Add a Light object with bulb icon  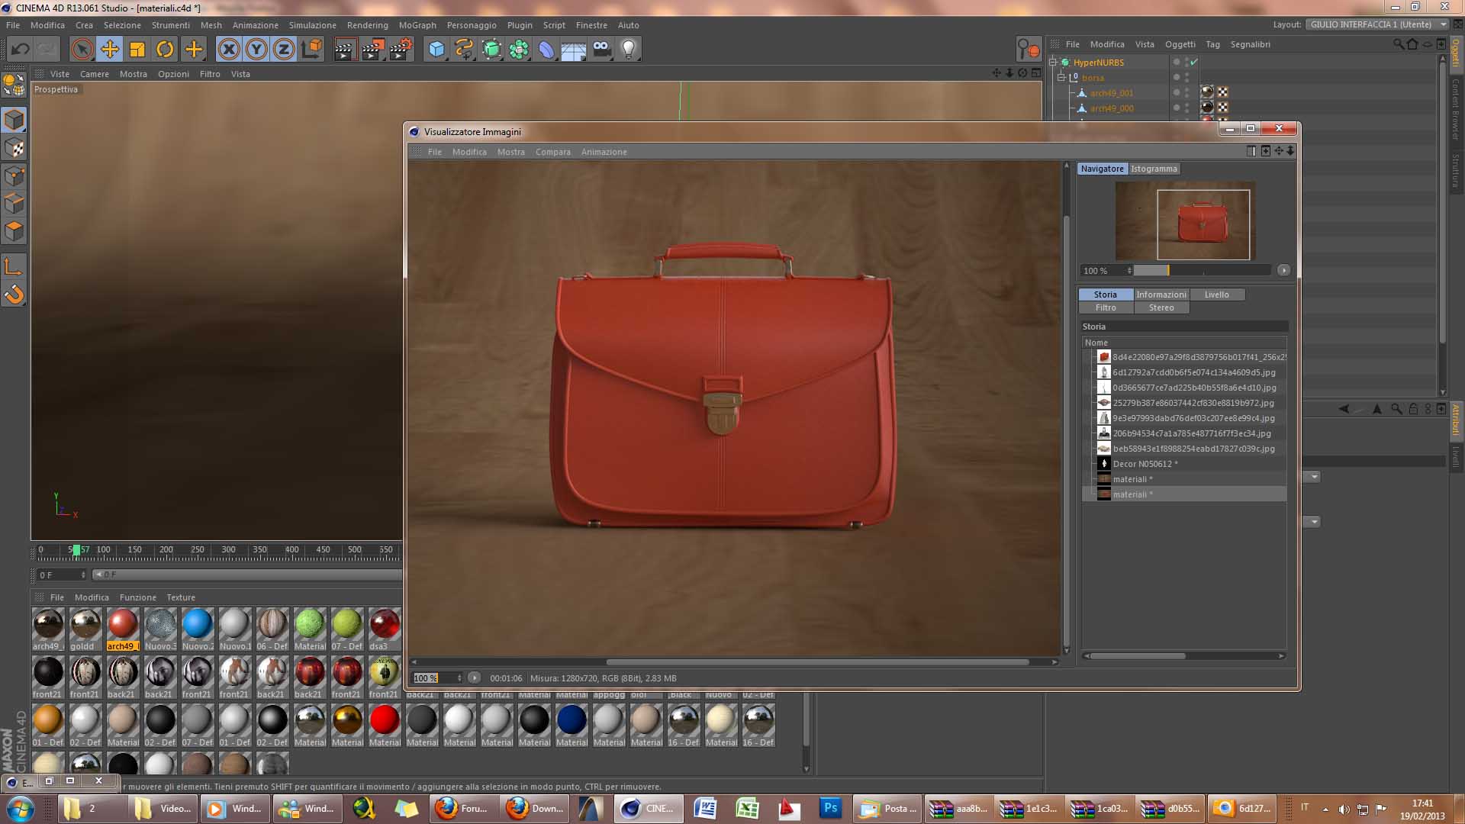pos(628,50)
